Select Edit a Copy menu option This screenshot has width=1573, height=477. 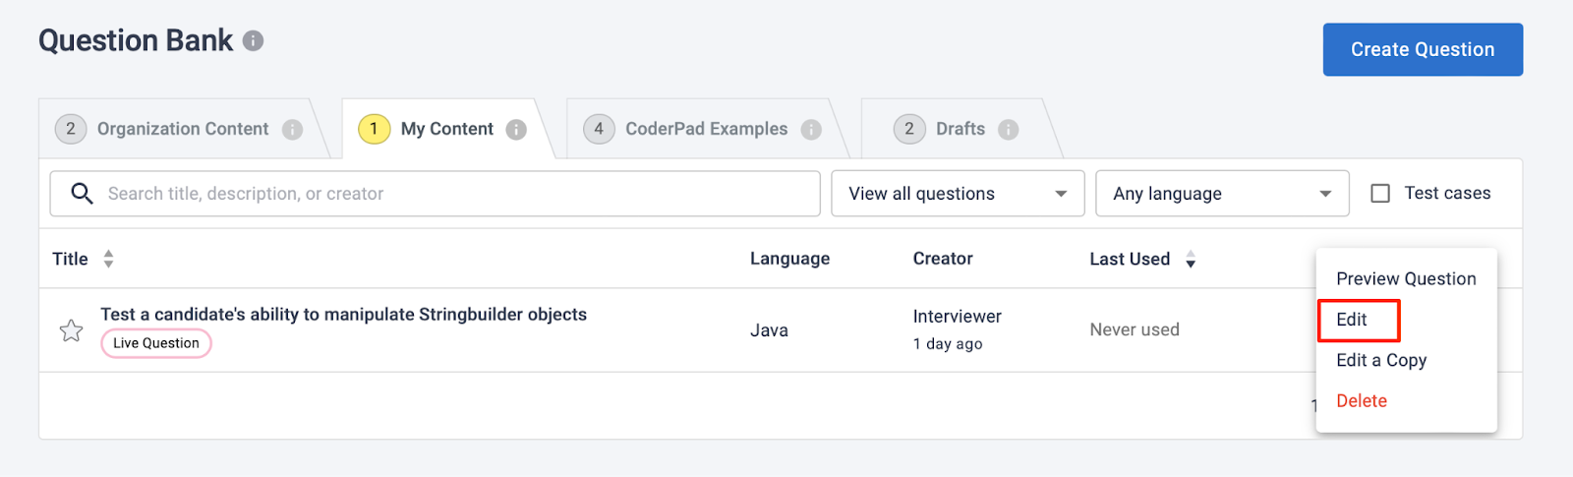tap(1381, 360)
